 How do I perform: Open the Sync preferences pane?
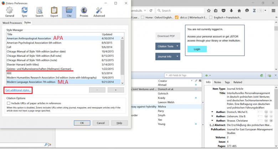pyautogui.click(x=25, y=12)
